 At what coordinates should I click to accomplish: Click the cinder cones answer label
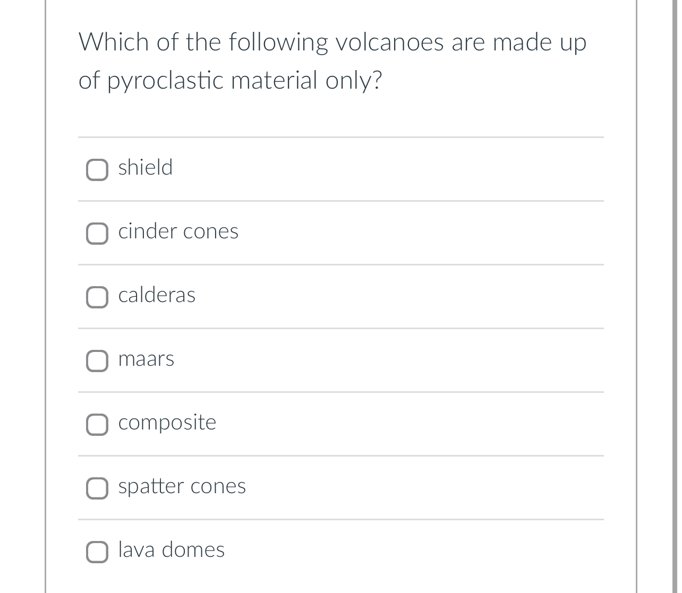[178, 231]
